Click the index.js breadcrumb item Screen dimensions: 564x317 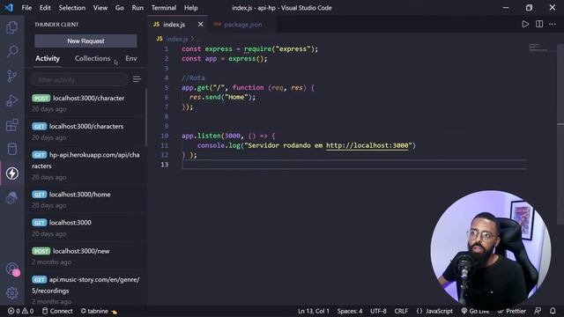tap(176, 39)
